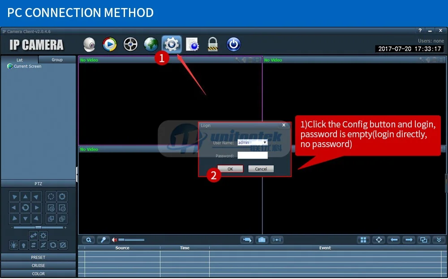Pan camera right with PTZ right arrow
The height and width of the screenshot is (279, 448).
coord(36,207)
